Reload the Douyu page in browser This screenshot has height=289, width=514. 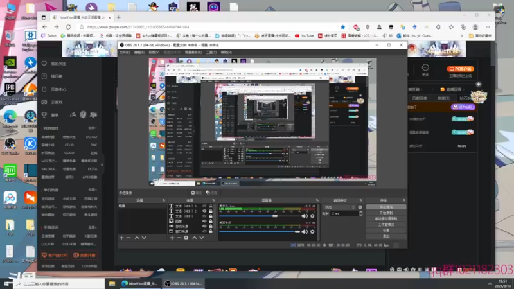pyautogui.click(x=68, y=27)
